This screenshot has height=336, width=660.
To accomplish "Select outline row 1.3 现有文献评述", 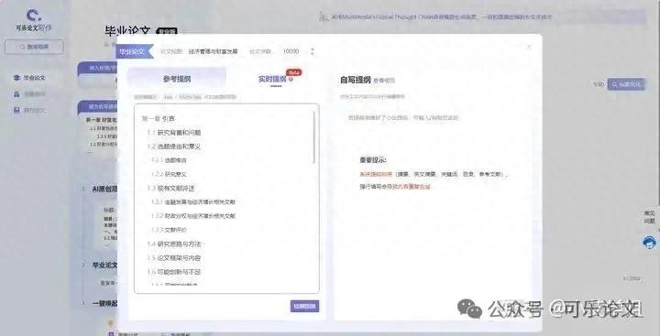I will (x=170, y=188).
